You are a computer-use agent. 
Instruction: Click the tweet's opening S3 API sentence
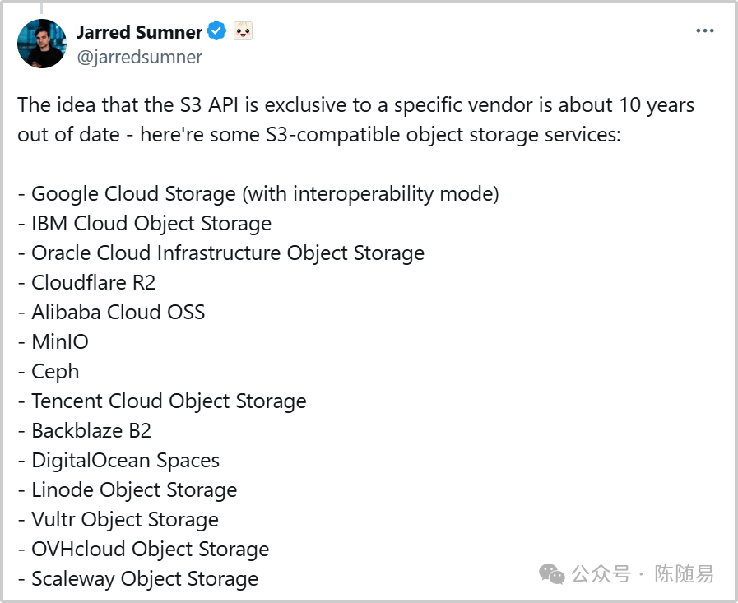click(355, 120)
